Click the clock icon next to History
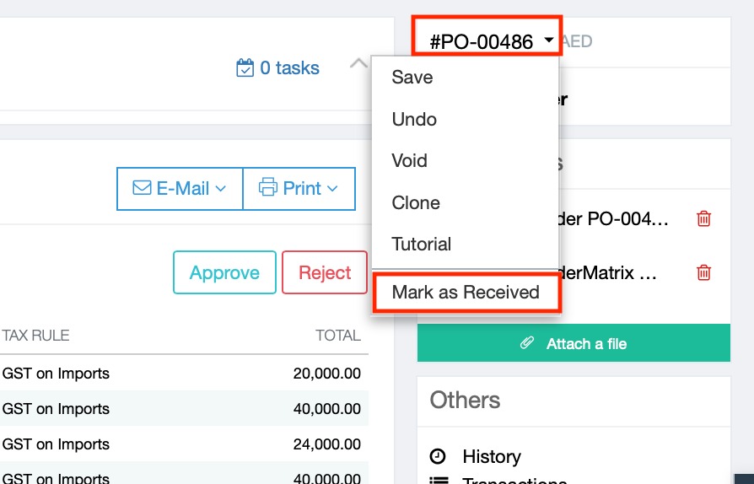The height and width of the screenshot is (484, 754). point(438,457)
